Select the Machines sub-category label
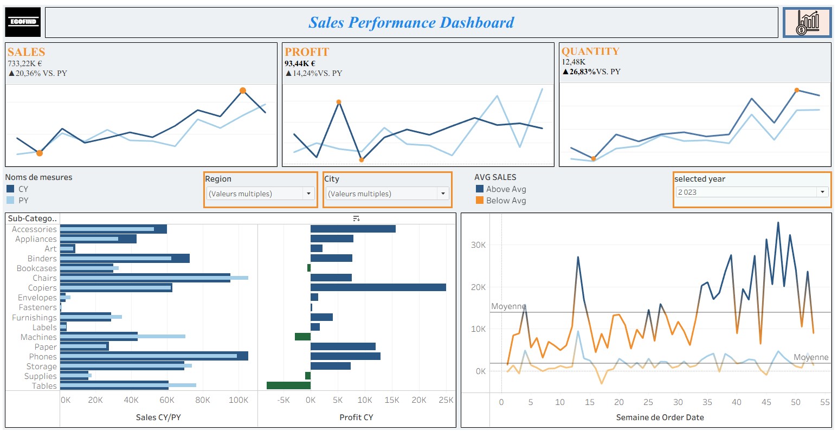 coord(38,337)
